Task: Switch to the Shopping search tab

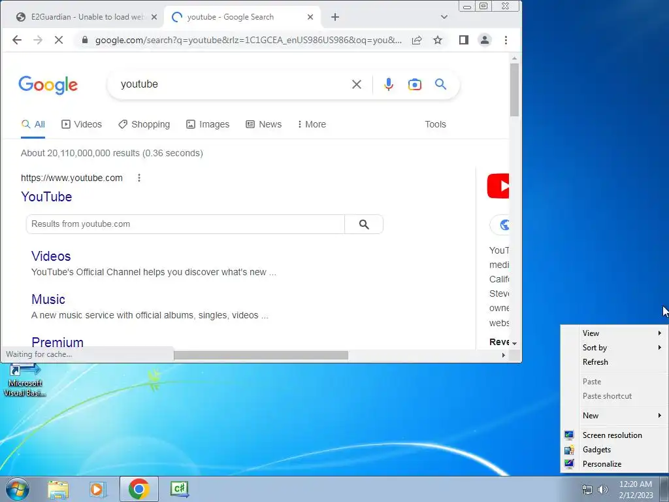Action: (x=144, y=124)
